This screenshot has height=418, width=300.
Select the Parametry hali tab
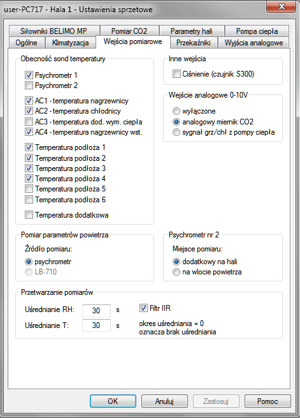tap(192, 31)
